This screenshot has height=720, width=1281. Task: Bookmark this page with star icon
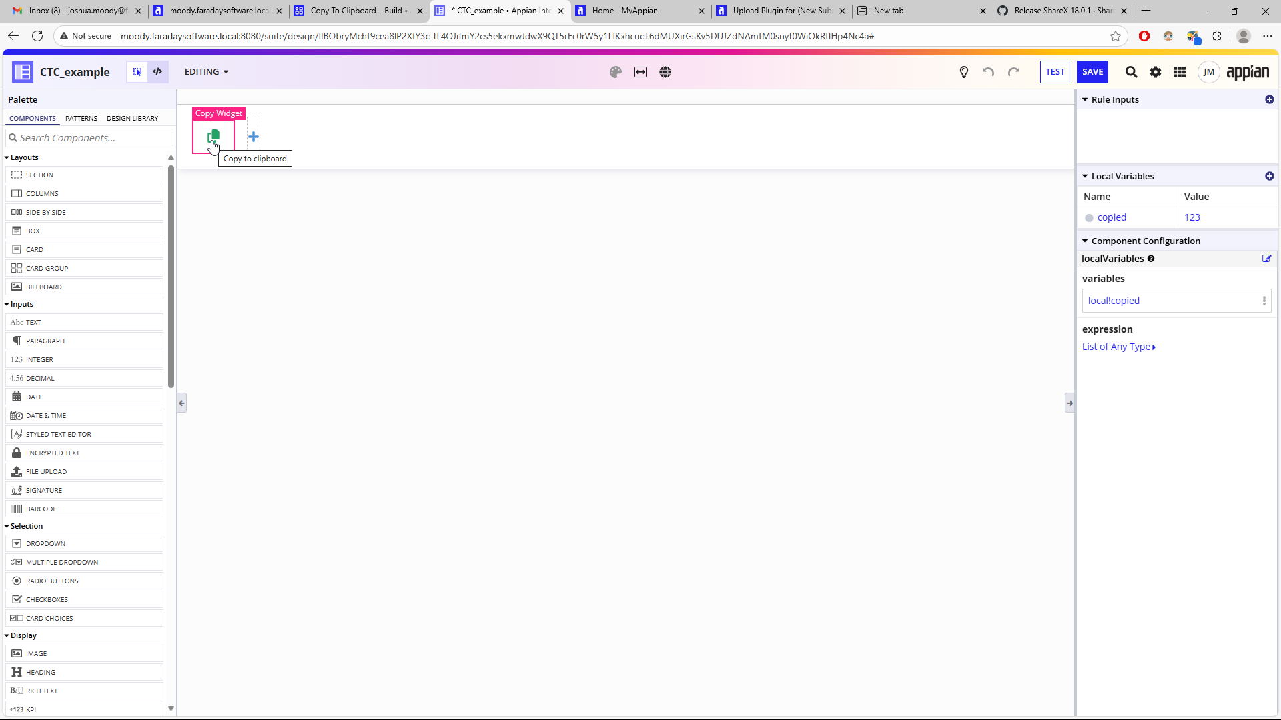[1115, 36]
